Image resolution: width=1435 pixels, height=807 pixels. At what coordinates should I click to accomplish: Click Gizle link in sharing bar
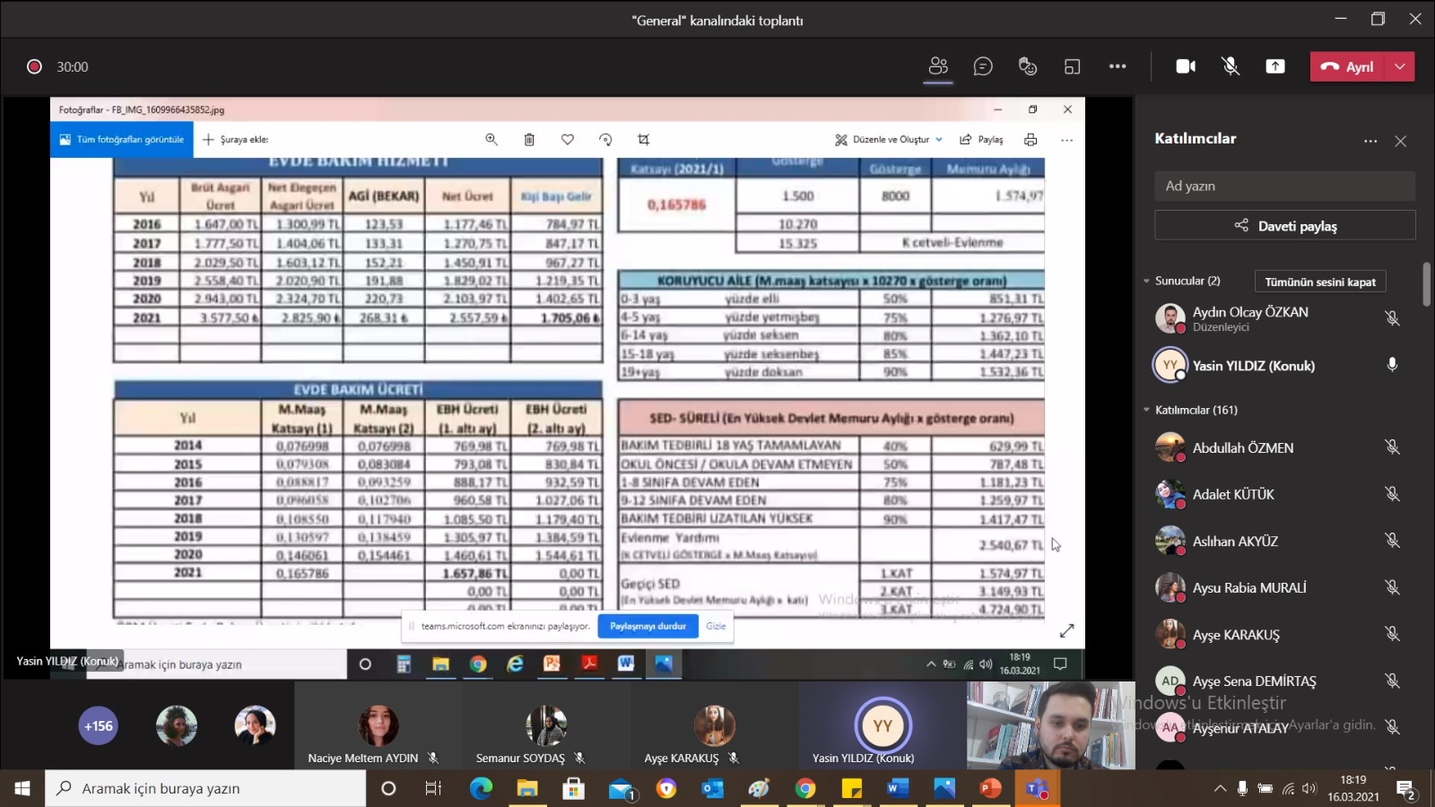[x=716, y=626]
